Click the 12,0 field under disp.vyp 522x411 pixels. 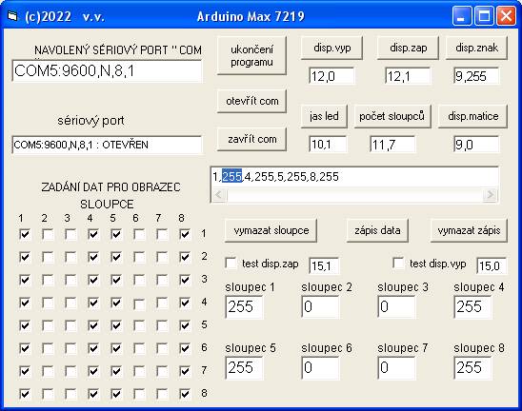(331, 76)
